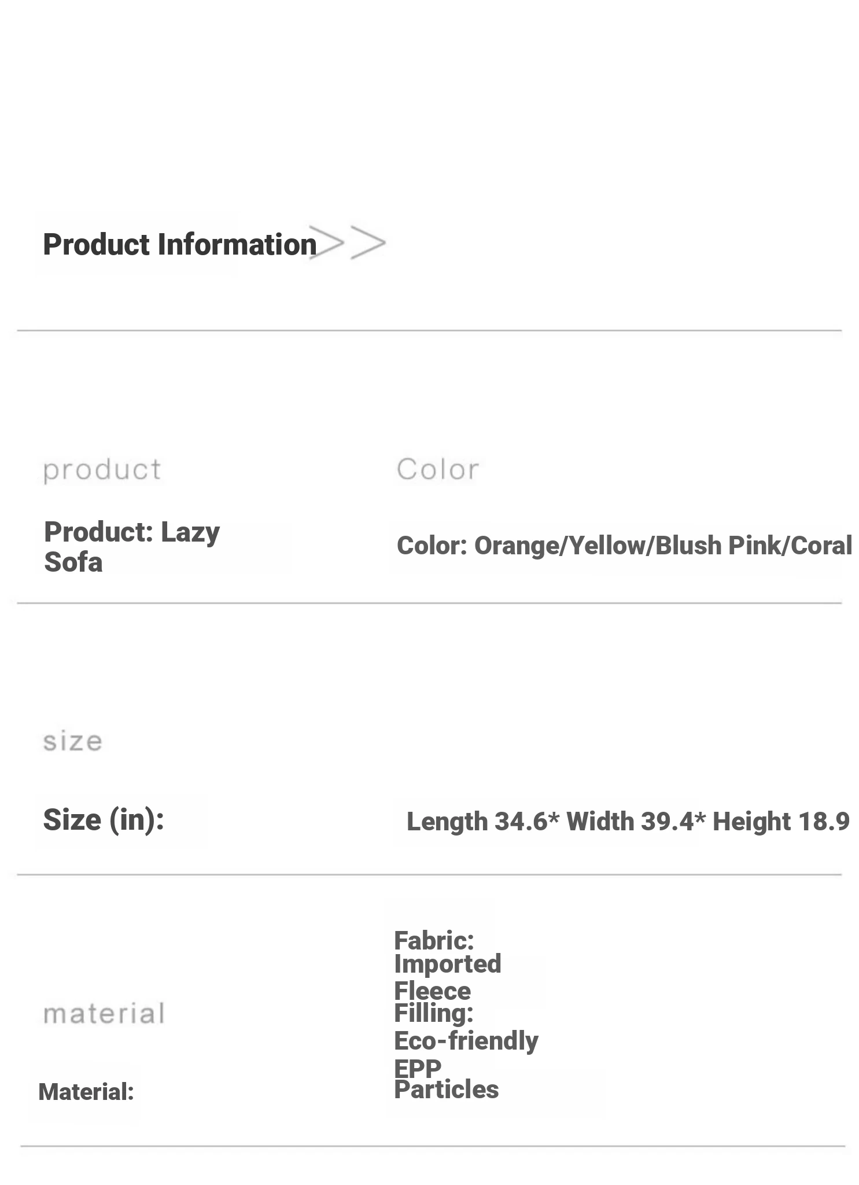Click the "Height 18.9" dimension text
The image size is (859, 1185).
(x=780, y=822)
